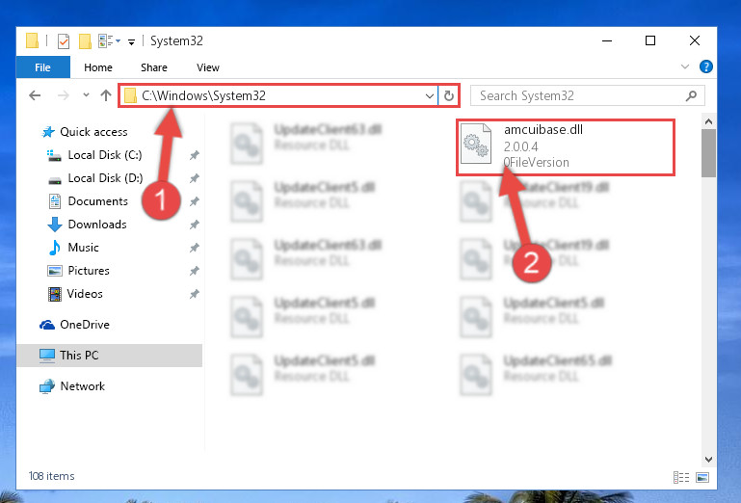This screenshot has width=741, height=503.
Task: Open Videos in the sidebar
Action: (x=85, y=294)
